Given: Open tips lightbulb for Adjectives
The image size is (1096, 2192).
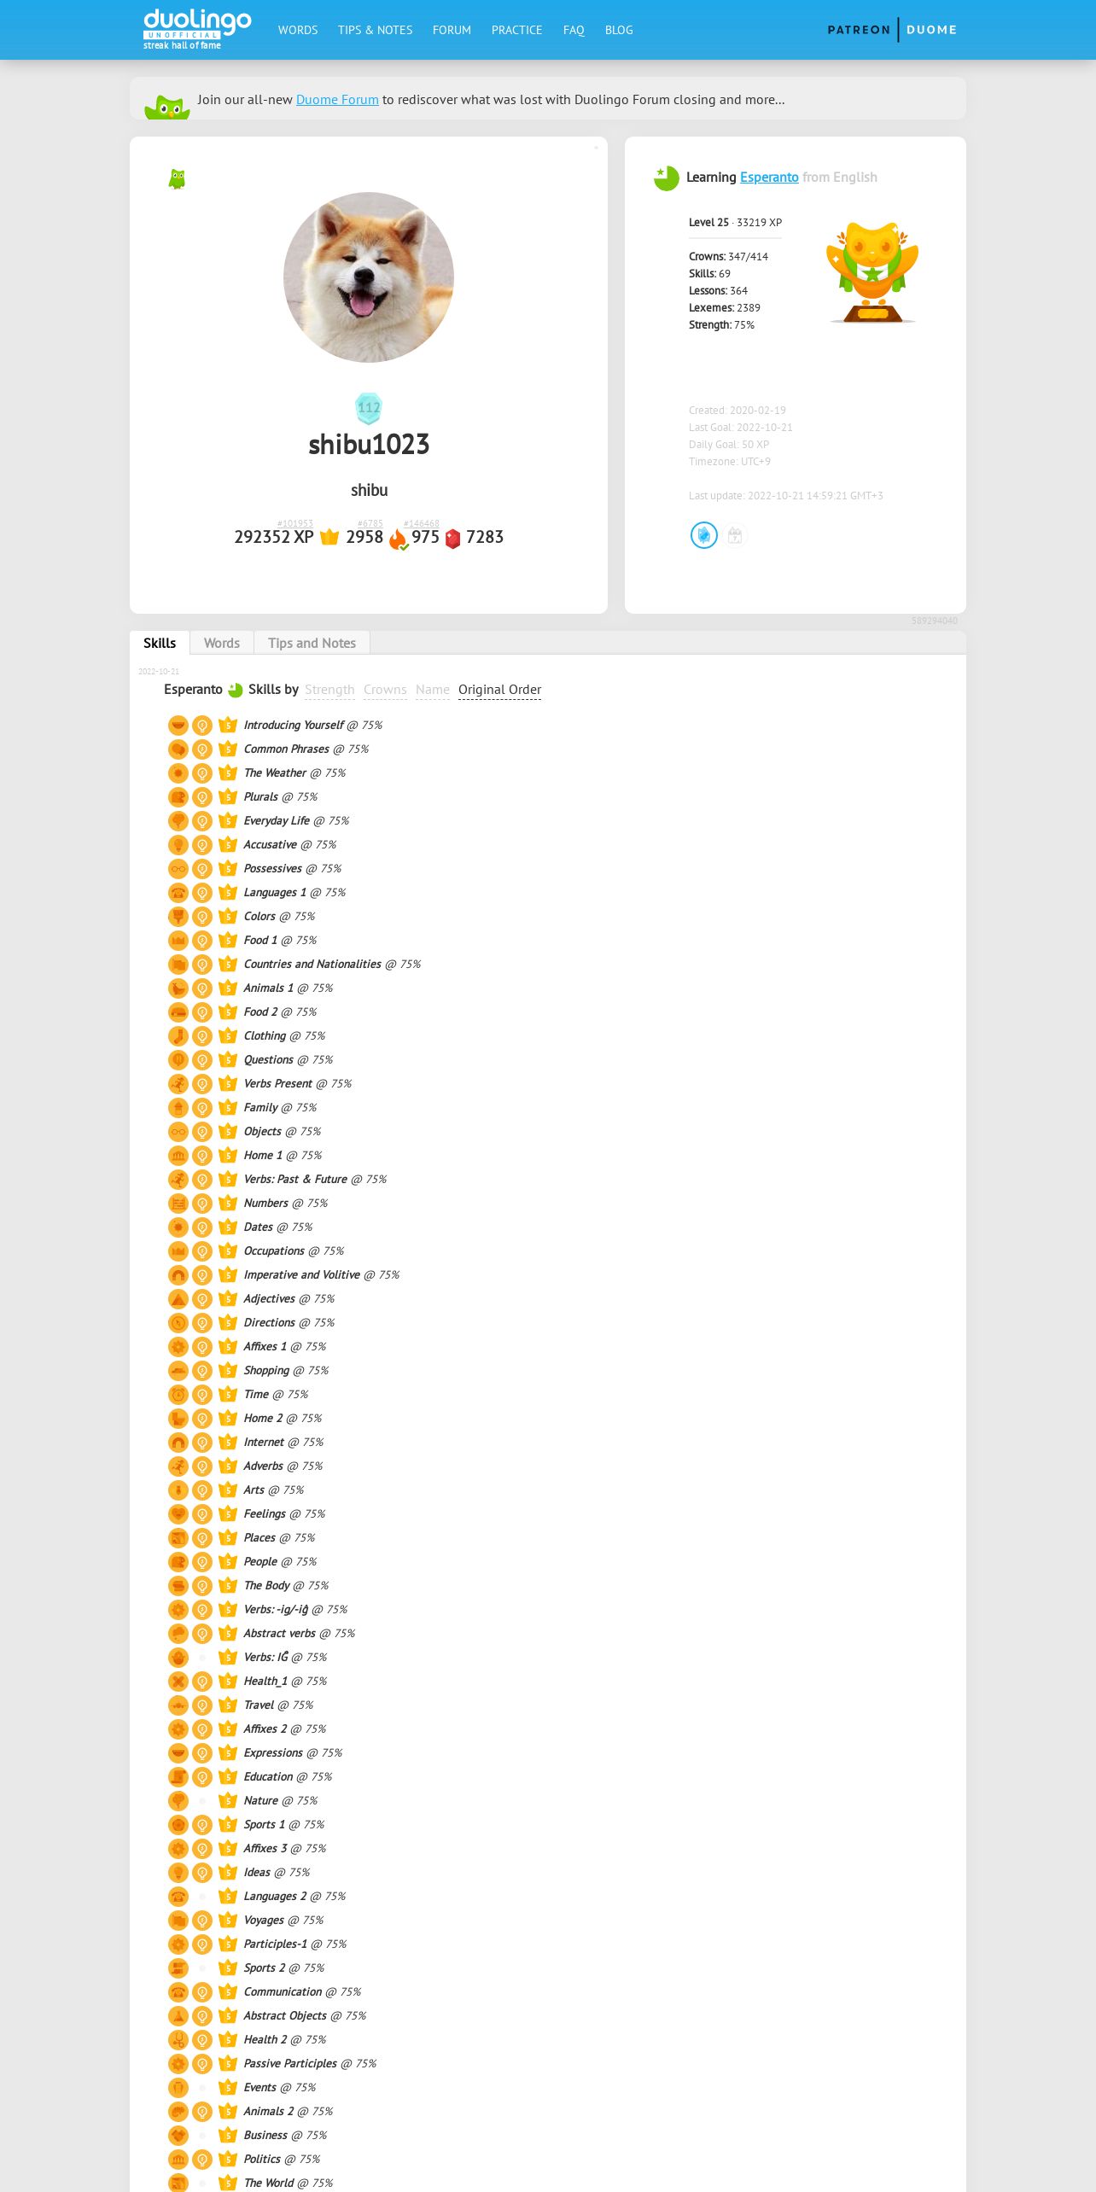Looking at the screenshot, I should point(202,1299).
